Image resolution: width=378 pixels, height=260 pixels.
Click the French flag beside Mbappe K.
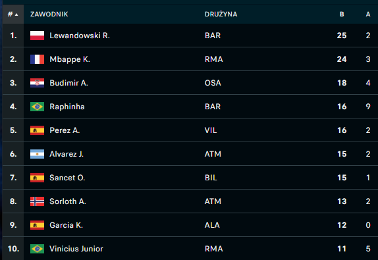click(37, 59)
